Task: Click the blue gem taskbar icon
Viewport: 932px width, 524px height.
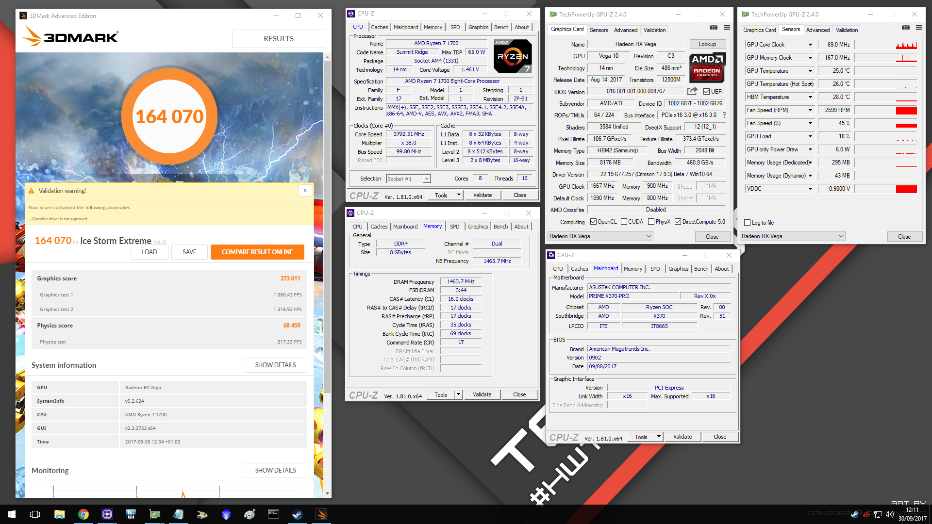Action: pos(226,514)
